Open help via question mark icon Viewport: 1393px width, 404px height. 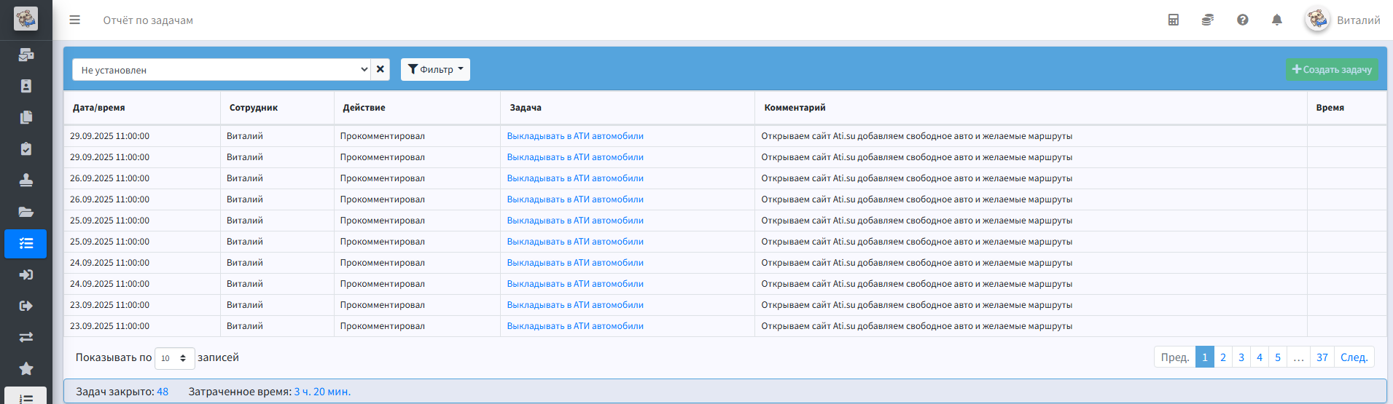coord(1242,20)
